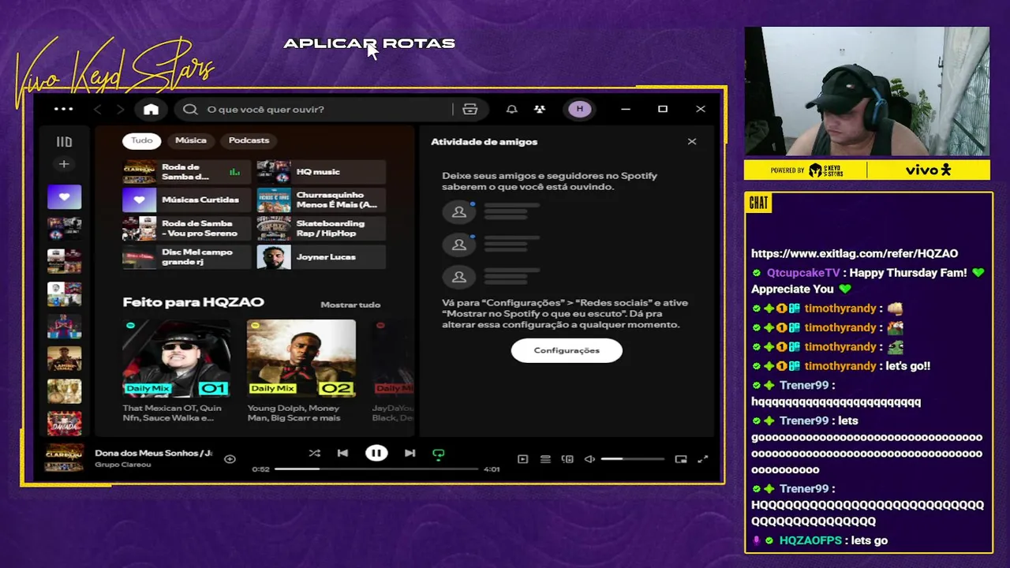Image resolution: width=1010 pixels, height=568 pixels.
Task: Open the 'Roda de Samba d...' playing tile
Action: [186, 172]
